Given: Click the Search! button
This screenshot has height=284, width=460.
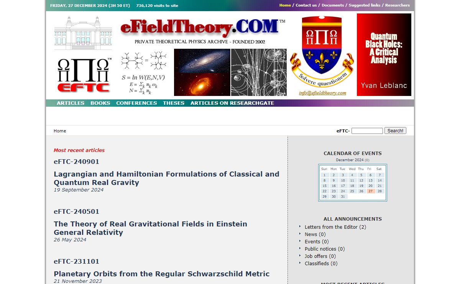Looking at the screenshot, I should pos(395,131).
